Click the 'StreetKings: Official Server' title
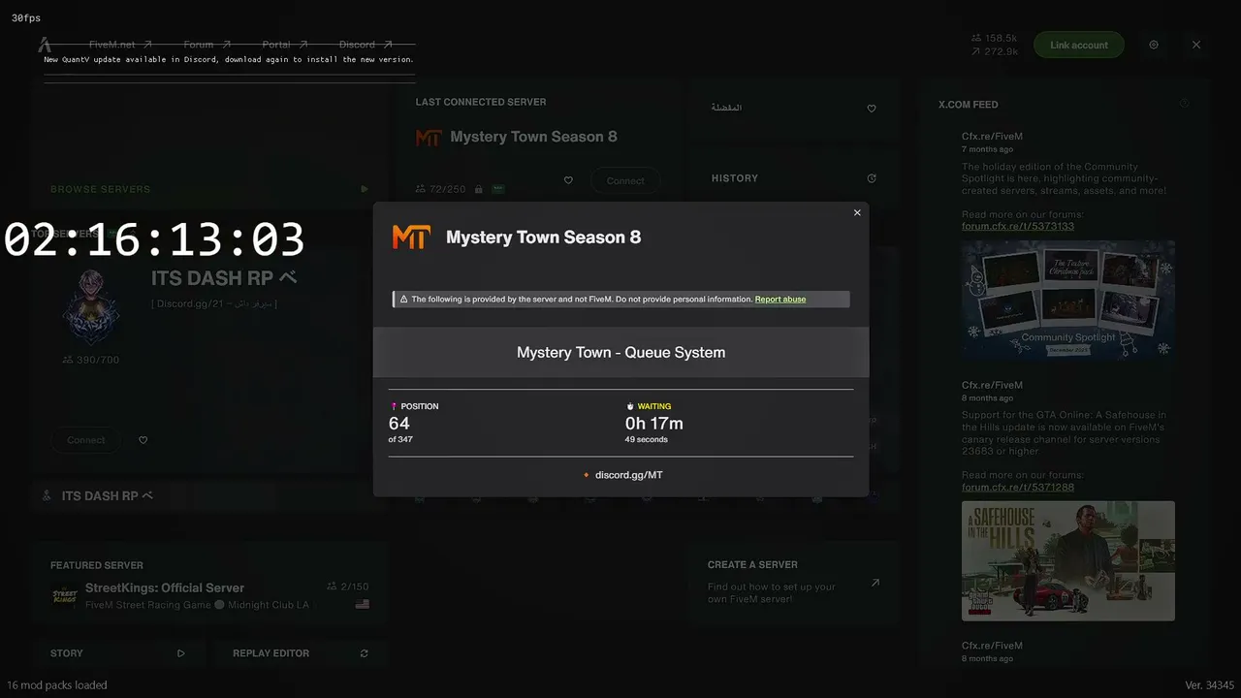This screenshot has width=1241, height=698. pyautogui.click(x=165, y=587)
